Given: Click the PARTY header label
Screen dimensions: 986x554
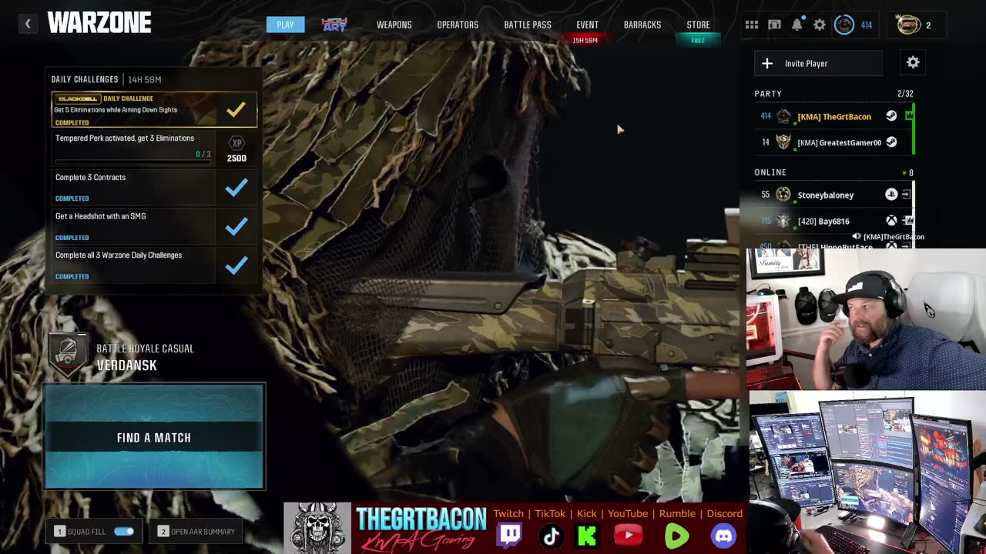Looking at the screenshot, I should pyautogui.click(x=768, y=94).
